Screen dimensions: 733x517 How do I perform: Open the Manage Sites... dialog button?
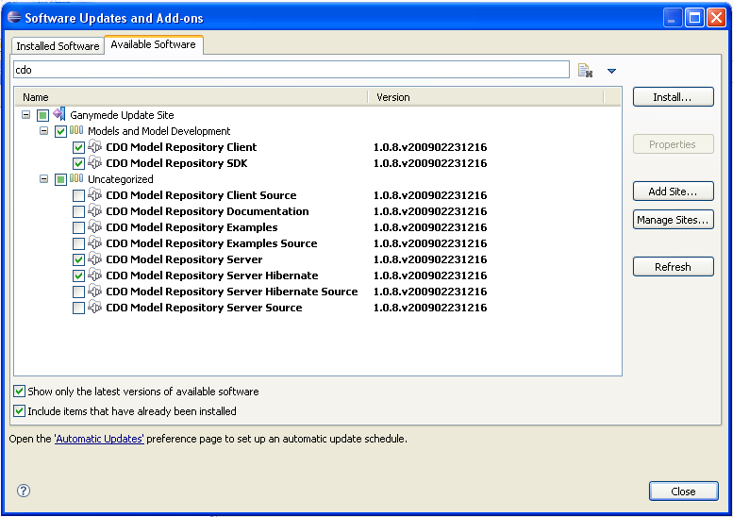point(674,219)
